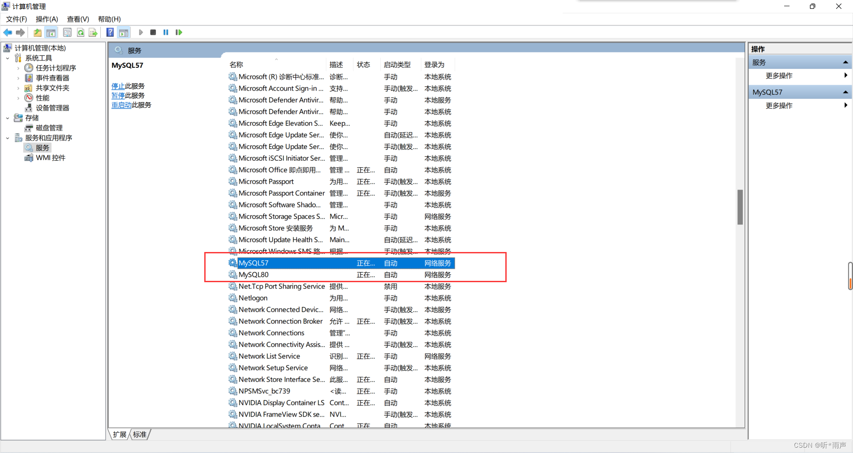Collapse the 服务和应用程序 tree node

(x=8, y=138)
